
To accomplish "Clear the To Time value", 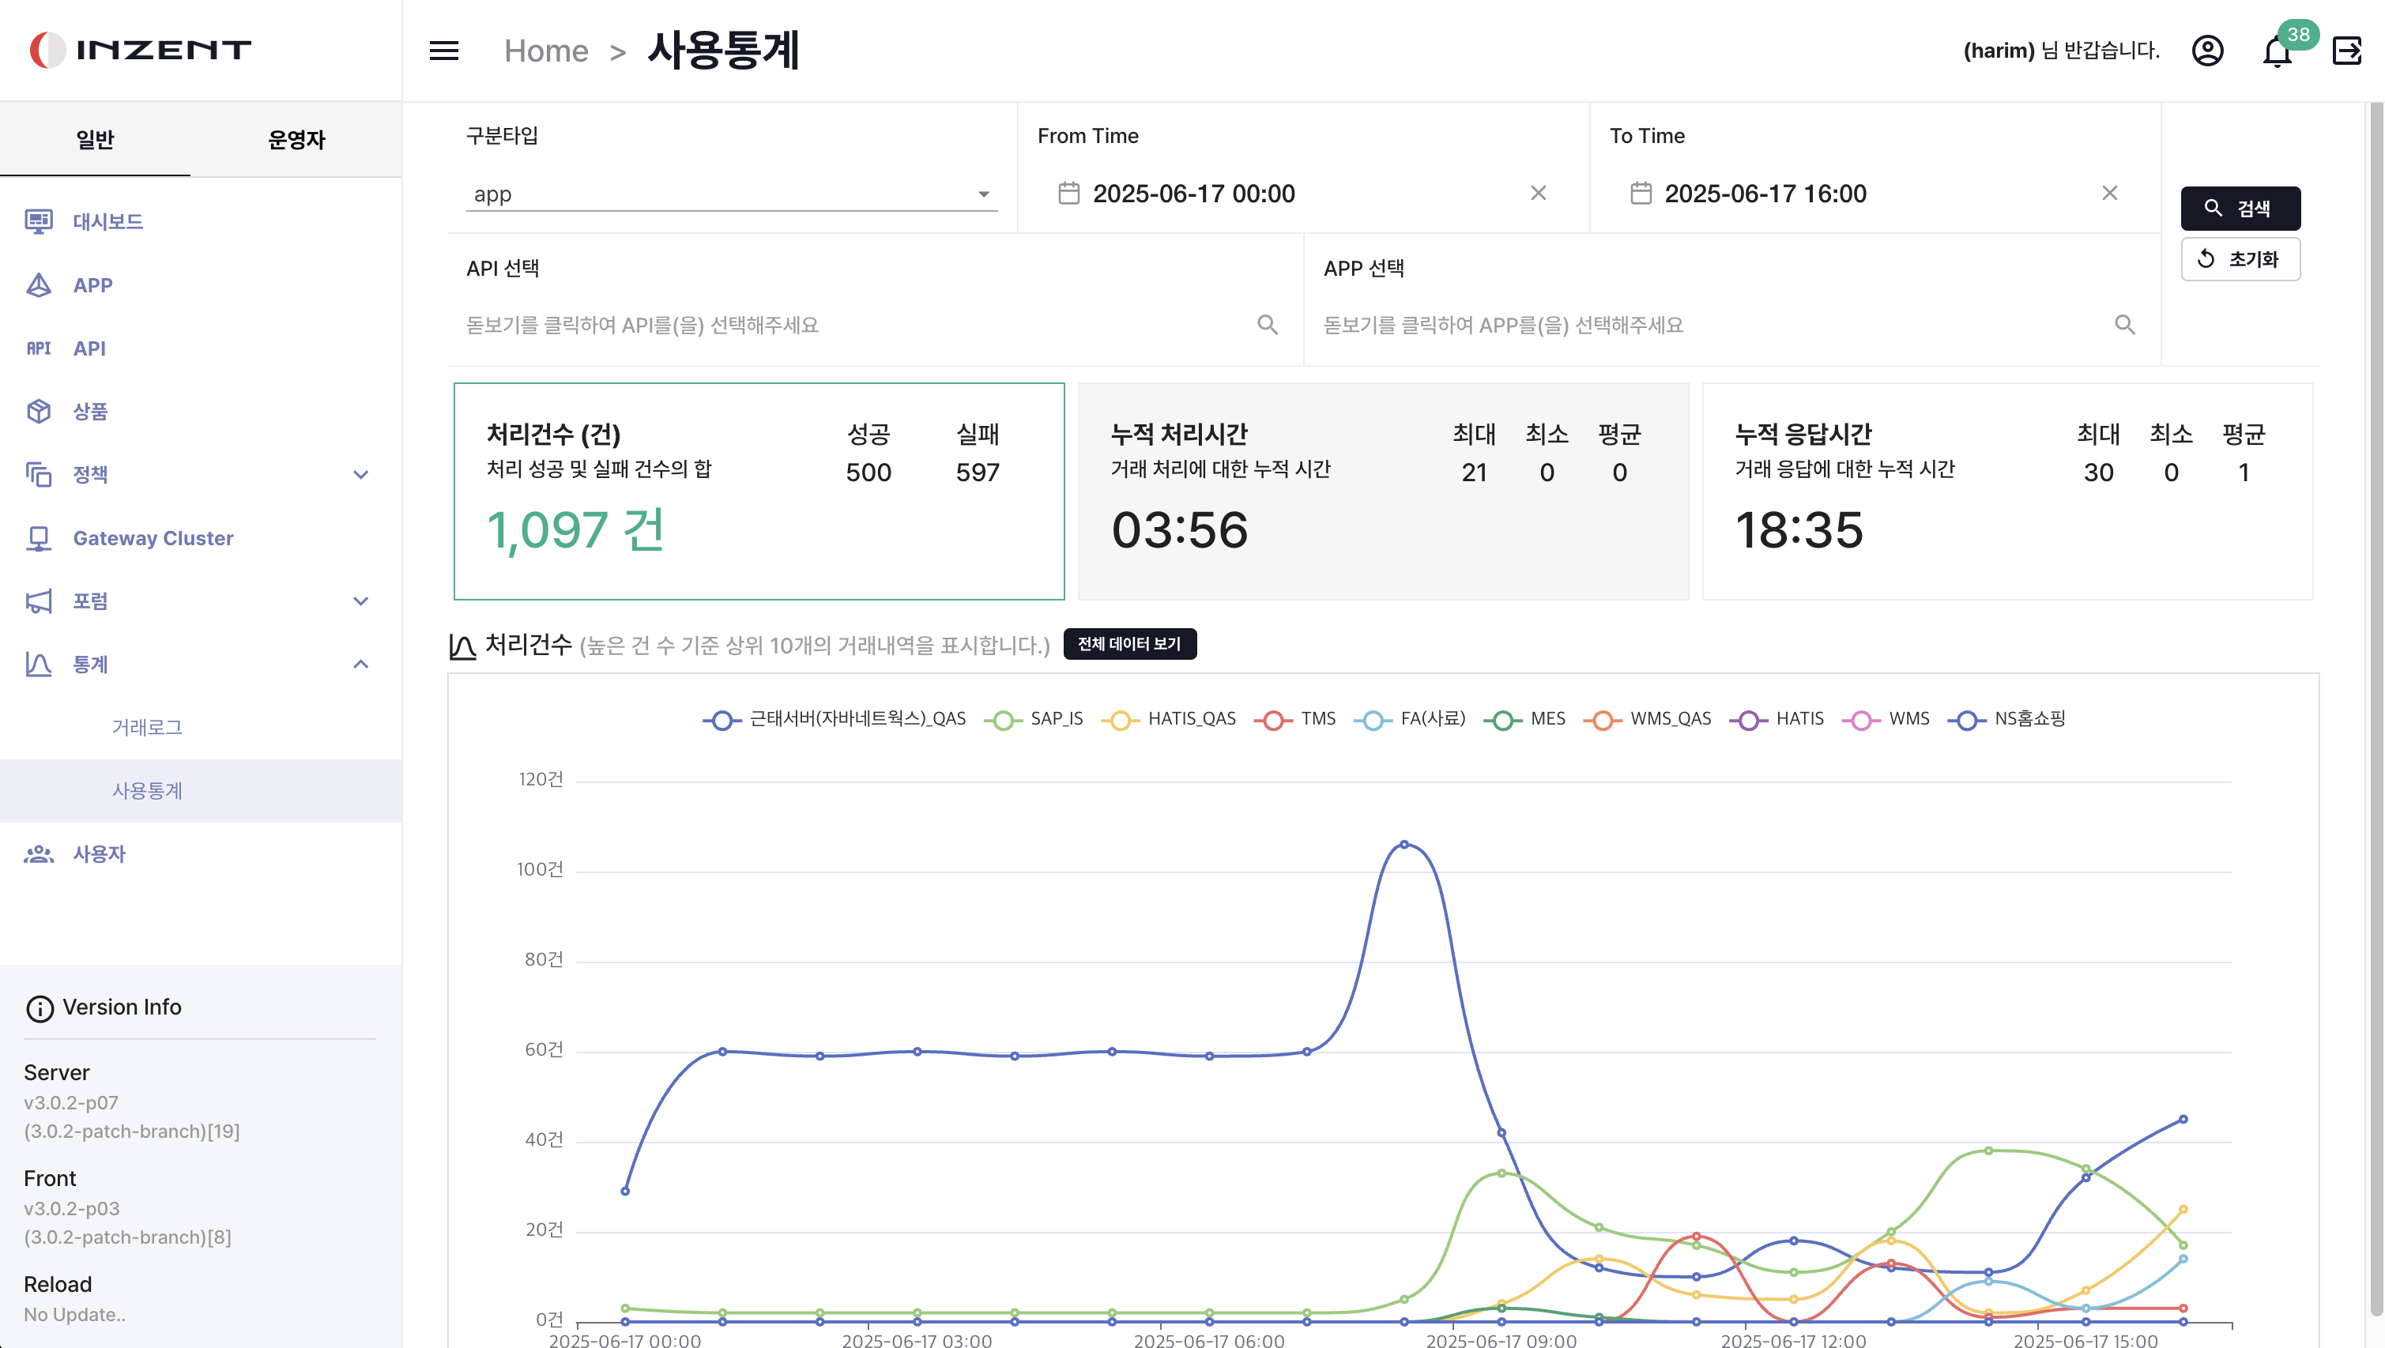I will coord(2109,193).
